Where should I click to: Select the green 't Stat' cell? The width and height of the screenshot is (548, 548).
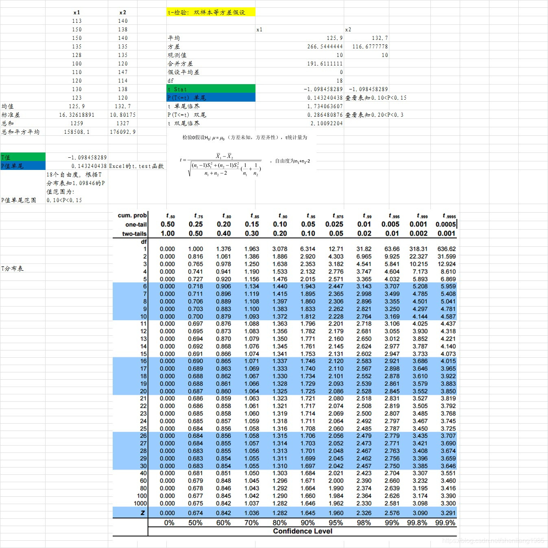[x=211, y=89]
